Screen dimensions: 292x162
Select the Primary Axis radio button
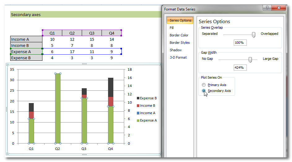click(203, 85)
